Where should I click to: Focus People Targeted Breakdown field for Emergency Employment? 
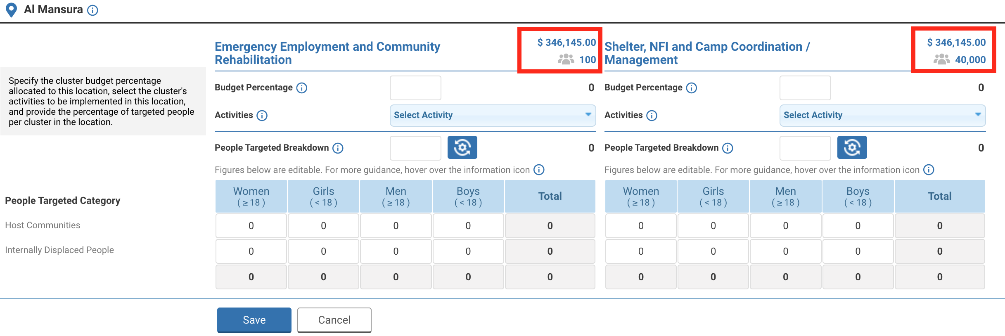(415, 148)
